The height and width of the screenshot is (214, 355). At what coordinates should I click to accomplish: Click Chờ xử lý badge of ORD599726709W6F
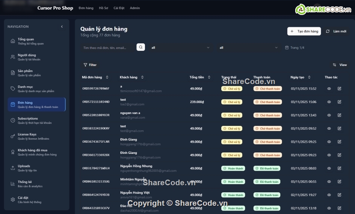(232, 89)
